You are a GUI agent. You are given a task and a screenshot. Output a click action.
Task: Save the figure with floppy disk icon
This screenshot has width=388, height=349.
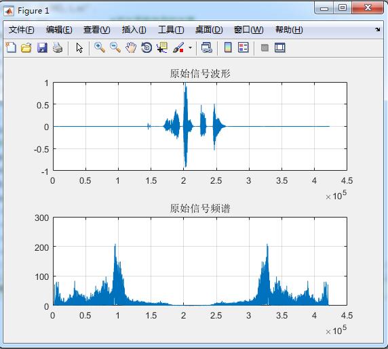[x=42, y=47]
